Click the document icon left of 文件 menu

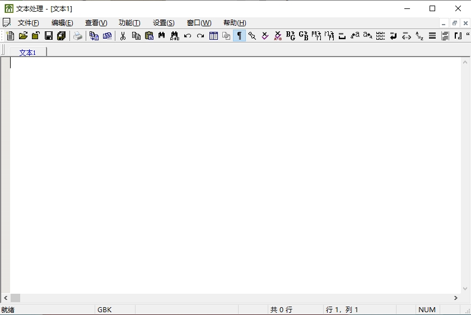(x=7, y=22)
